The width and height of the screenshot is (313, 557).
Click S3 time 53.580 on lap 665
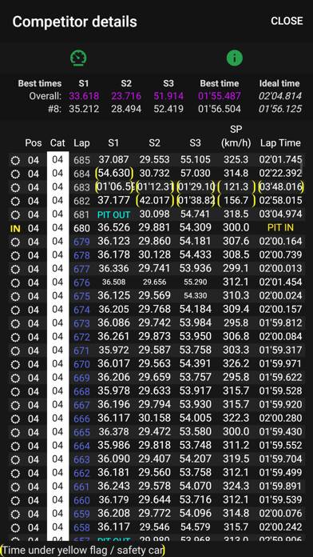pyautogui.click(x=196, y=432)
